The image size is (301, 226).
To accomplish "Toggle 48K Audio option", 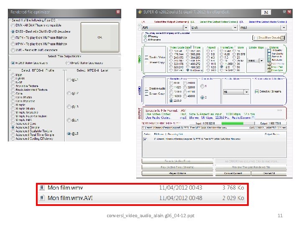I will [269, 60].
